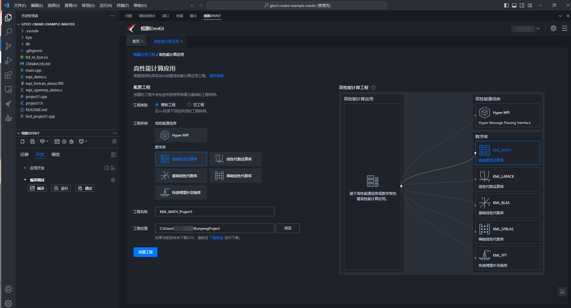Image resolution: width=571 pixels, height=308 pixels.
Task: Open the DevKit panel settings gear at top right
Action: pos(553,28)
